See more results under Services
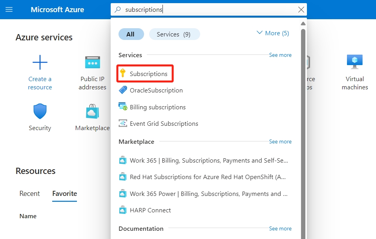The height and width of the screenshot is (239, 376). pos(280,55)
